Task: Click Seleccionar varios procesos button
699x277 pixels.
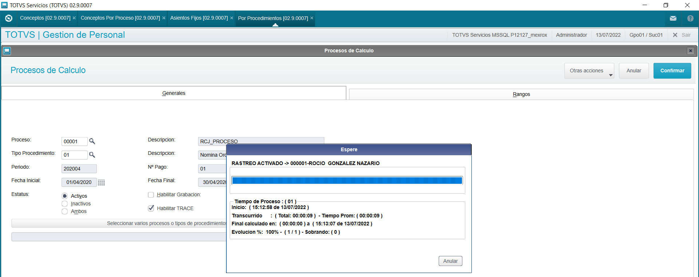Action: 119,223
